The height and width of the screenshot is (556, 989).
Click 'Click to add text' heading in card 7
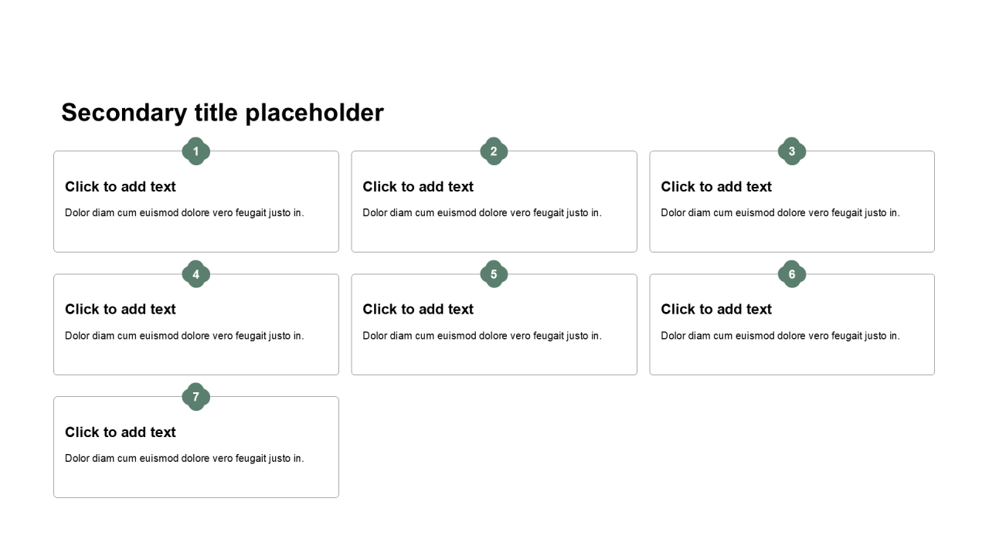click(x=121, y=432)
